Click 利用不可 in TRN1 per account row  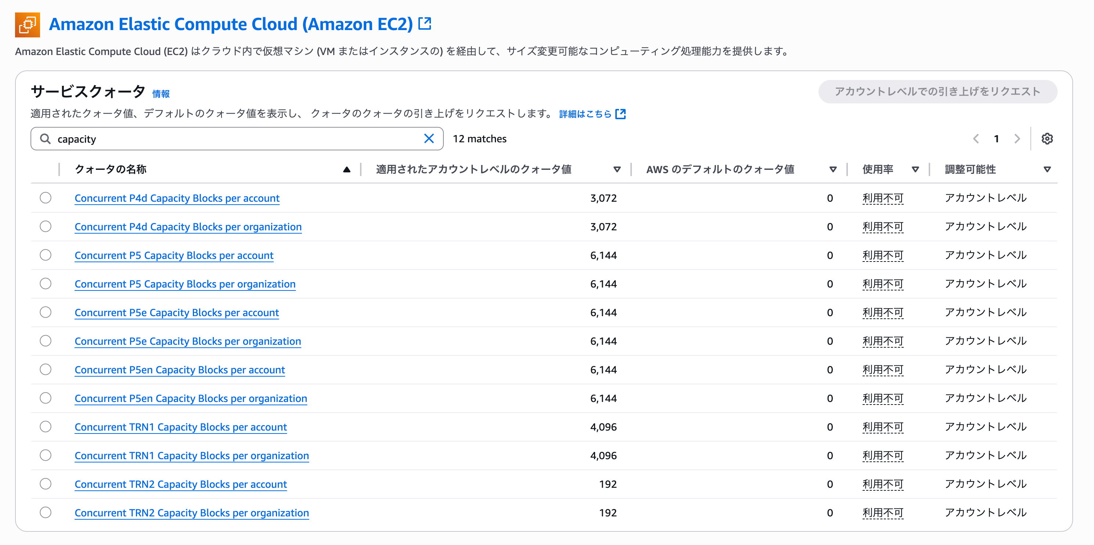coord(882,427)
